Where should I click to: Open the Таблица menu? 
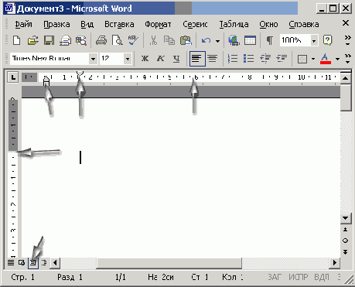coord(234,24)
